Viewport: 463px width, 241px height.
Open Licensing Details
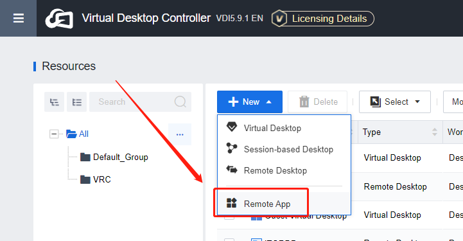click(x=323, y=19)
